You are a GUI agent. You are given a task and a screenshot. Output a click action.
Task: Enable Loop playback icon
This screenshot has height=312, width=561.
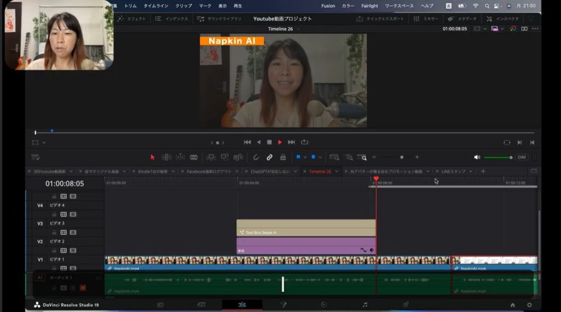(305, 142)
